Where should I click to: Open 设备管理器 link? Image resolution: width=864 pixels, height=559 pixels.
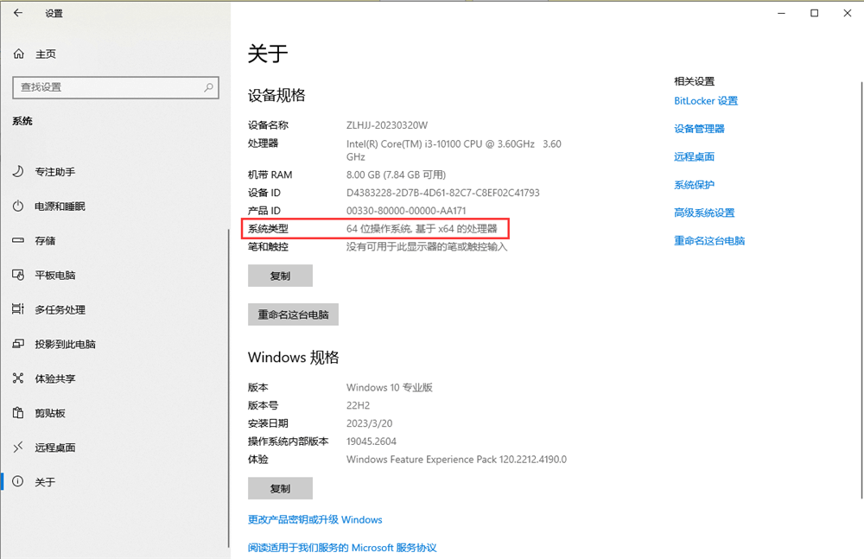[x=699, y=129]
